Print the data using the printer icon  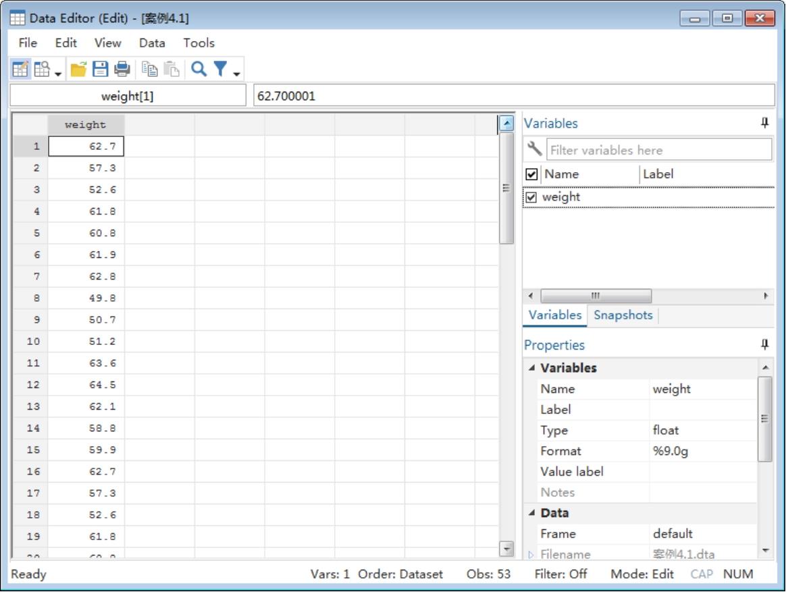(122, 68)
